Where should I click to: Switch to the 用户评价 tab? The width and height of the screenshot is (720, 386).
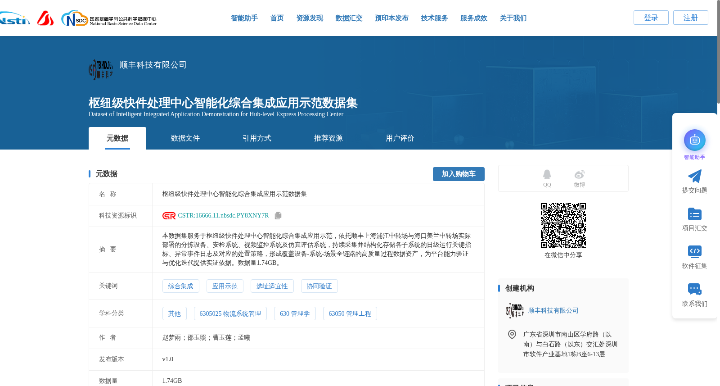click(400, 138)
